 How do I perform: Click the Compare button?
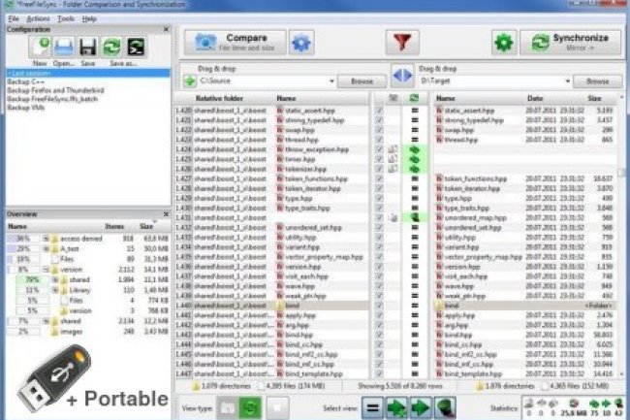coord(236,43)
